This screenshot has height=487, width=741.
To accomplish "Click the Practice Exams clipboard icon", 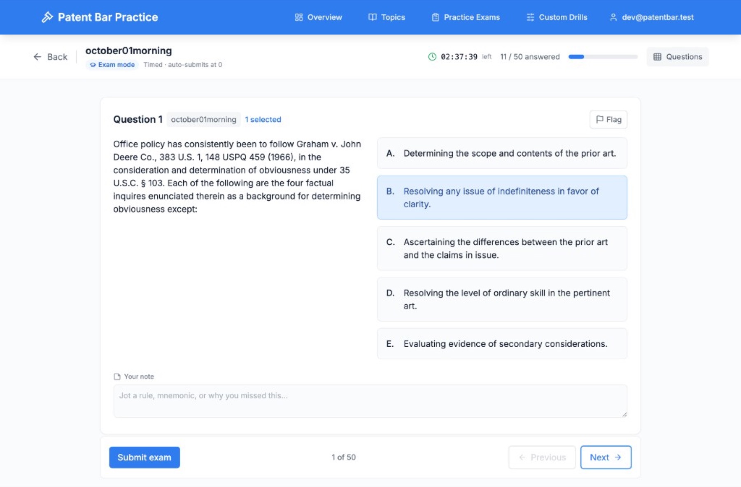I will [x=435, y=17].
